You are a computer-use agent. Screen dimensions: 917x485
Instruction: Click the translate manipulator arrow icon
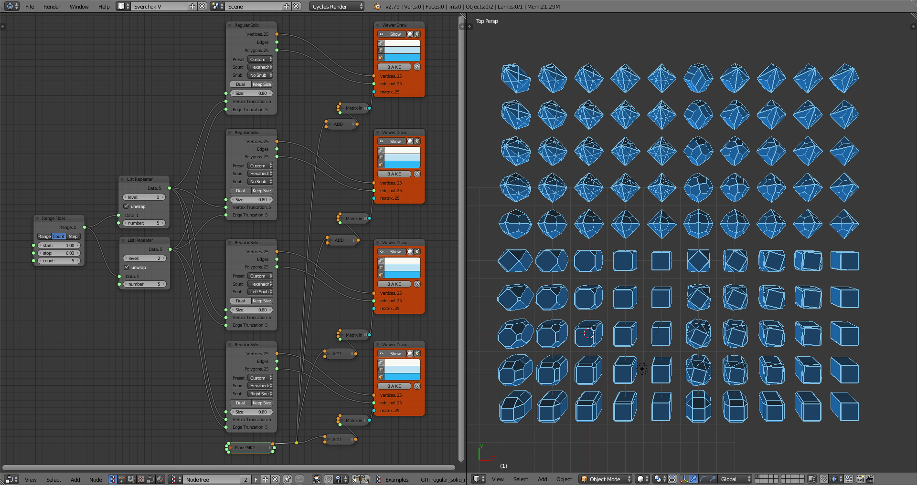click(x=693, y=479)
